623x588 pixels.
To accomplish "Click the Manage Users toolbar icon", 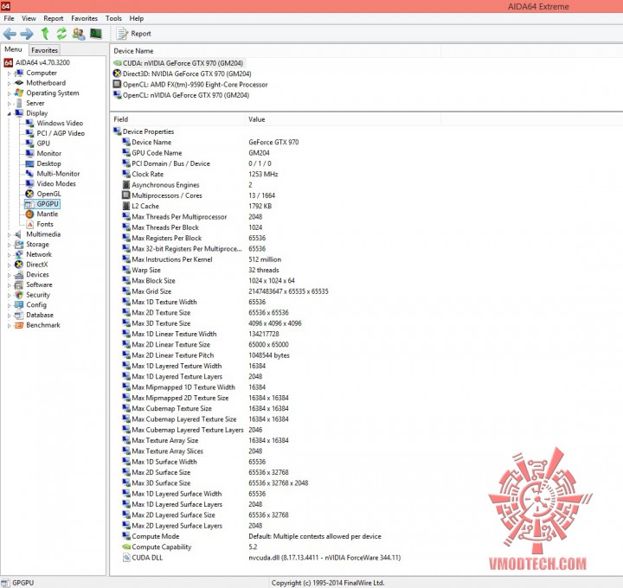I will [79, 34].
